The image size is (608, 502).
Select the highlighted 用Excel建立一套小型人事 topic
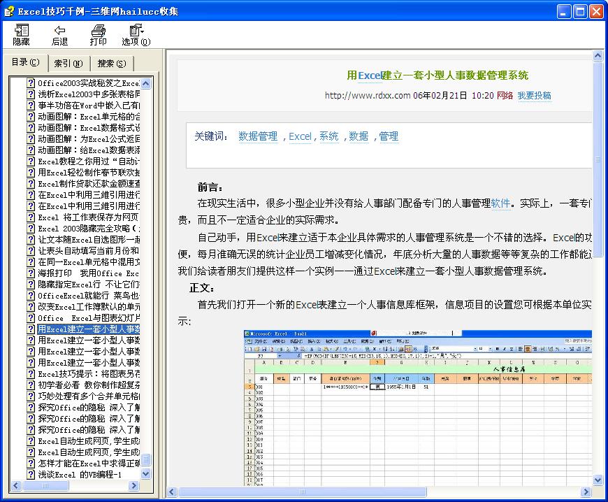[x=89, y=329]
